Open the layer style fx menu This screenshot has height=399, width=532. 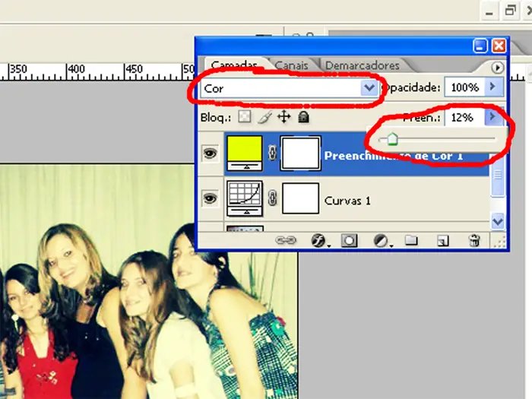coord(320,241)
